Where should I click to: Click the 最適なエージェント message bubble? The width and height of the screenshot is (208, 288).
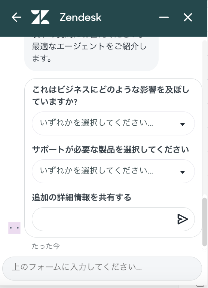pos(91,53)
